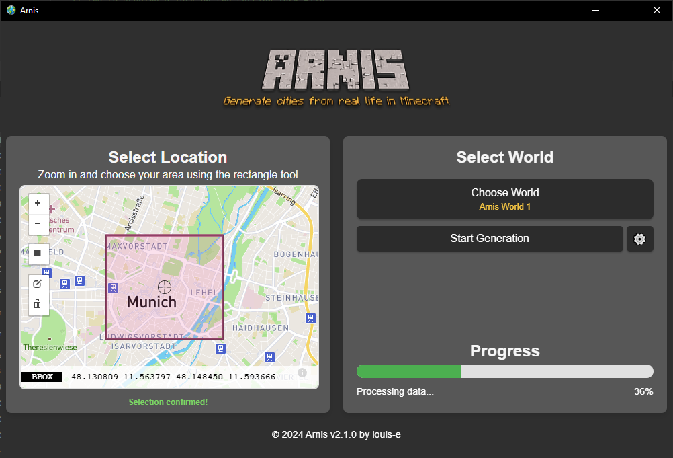Click the trash icon to delete the selection
The height and width of the screenshot is (458, 673).
pyautogui.click(x=38, y=303)
